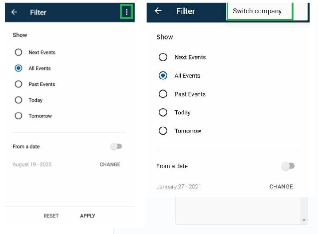Toggle From a date switch in left screen
Viewport: 318px width, 234px height.
coord(116,146)
